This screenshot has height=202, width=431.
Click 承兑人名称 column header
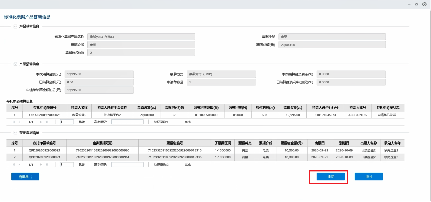[x=393, y=143]
